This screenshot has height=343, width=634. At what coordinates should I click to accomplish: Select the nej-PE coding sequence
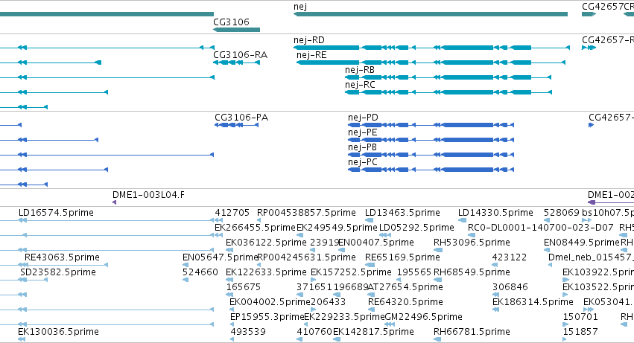click(x=431, y=140)
